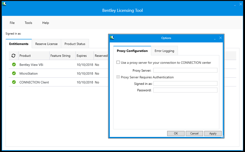Open the File menu
245x152 pixels.
12,23
